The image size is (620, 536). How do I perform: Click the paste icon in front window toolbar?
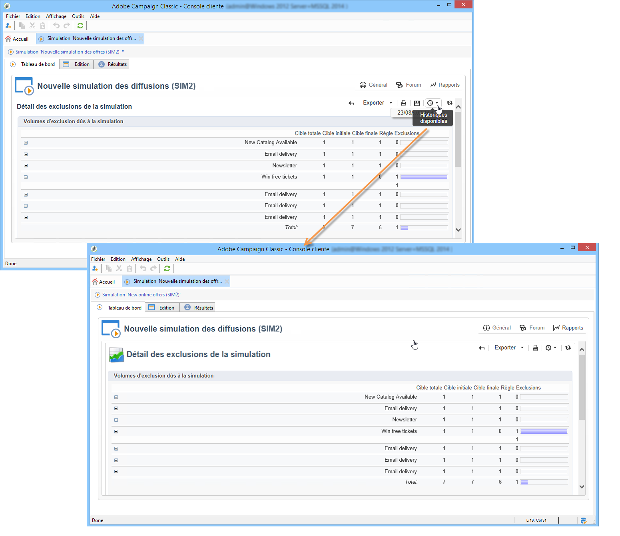click(130, 268)
